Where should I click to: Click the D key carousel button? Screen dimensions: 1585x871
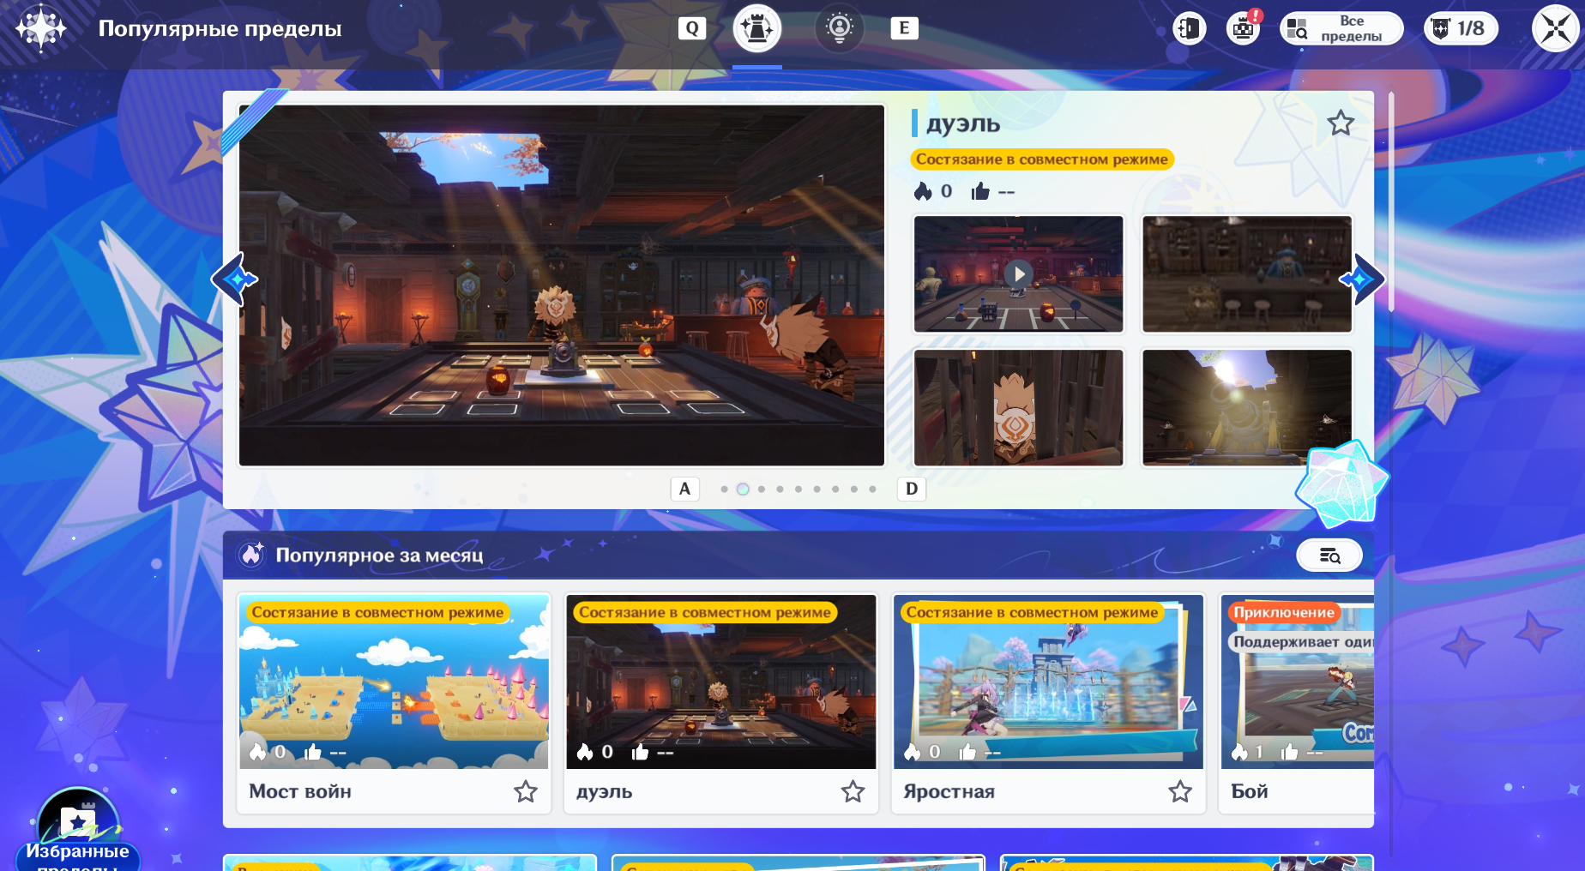coord(912,489)
